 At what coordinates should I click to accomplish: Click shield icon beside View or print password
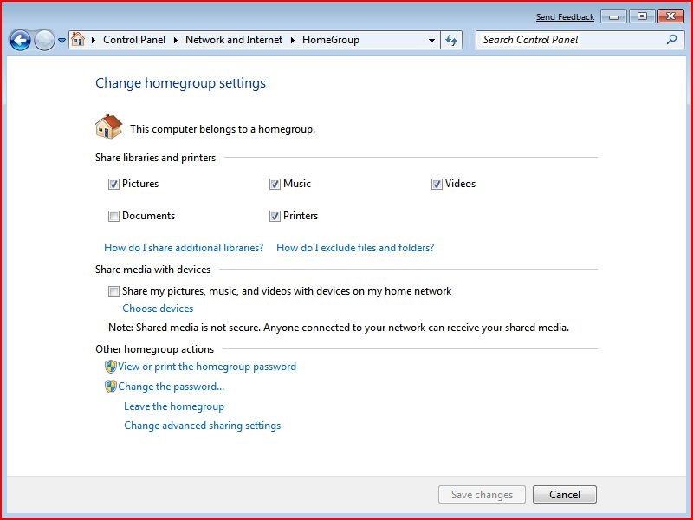point(111,367)
